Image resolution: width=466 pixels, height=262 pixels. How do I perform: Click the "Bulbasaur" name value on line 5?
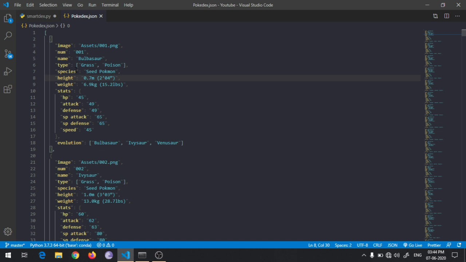(90, 59)
